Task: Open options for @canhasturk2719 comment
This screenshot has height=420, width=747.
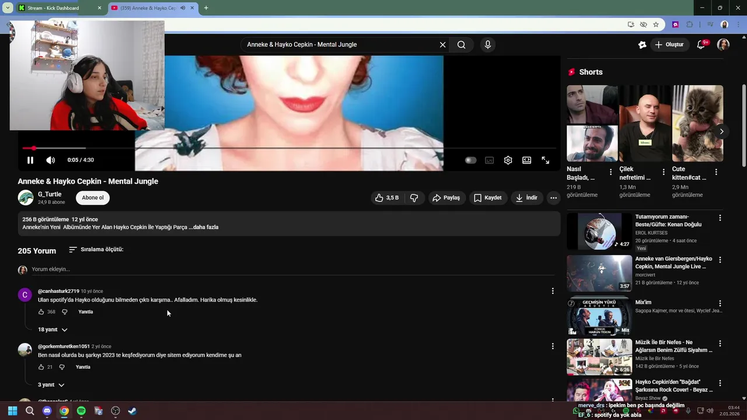Action: 553,290
